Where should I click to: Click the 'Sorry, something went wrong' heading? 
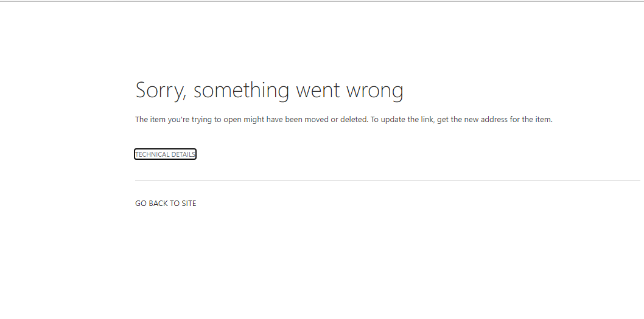pos(270,91)
